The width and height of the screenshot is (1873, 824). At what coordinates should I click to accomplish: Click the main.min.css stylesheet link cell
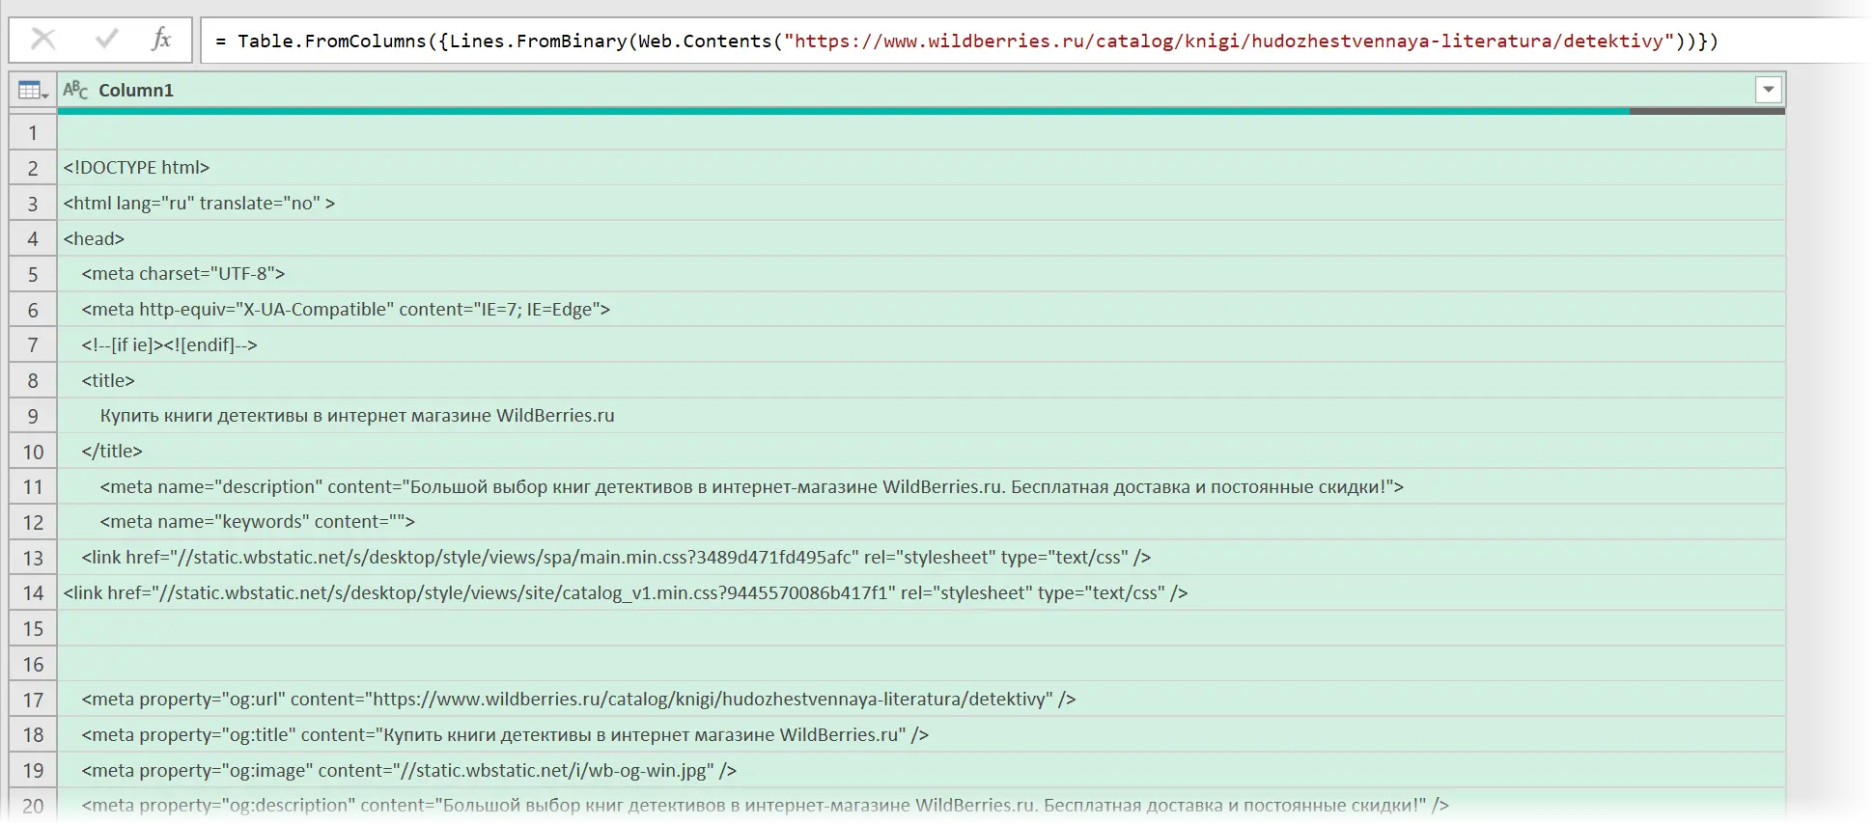point(921,558)
